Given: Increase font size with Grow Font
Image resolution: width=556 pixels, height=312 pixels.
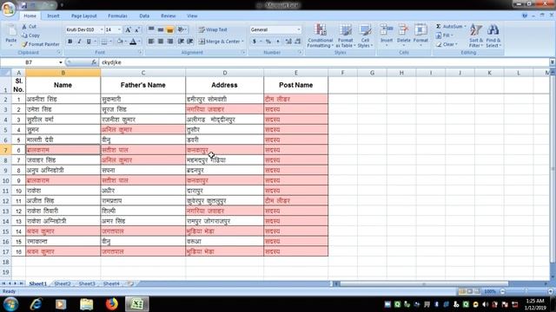Looking at the screenshot, I should (x=128, y=29).
